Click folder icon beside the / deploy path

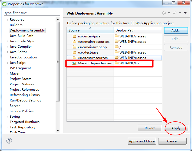click(x=117, y=47)
